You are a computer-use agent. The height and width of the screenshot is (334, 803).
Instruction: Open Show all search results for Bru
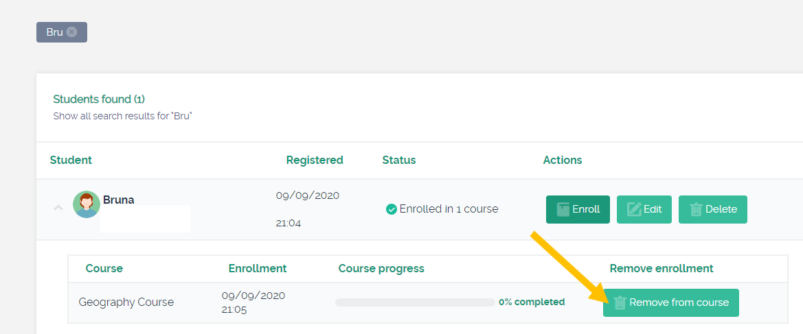point(122,116)
